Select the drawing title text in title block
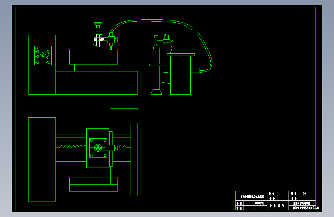 point(252,197)
